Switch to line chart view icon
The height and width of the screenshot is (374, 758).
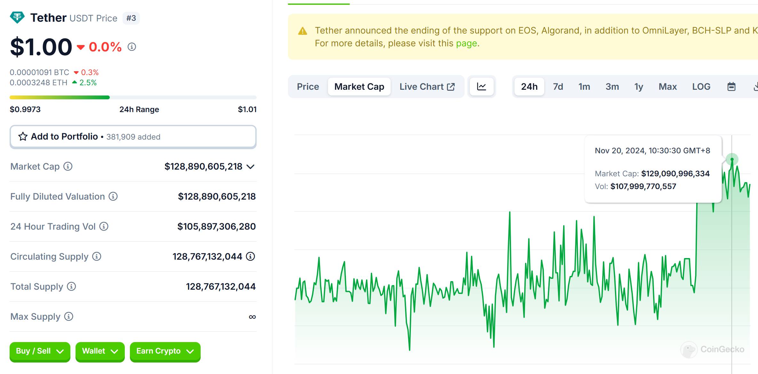coord(482,87)
